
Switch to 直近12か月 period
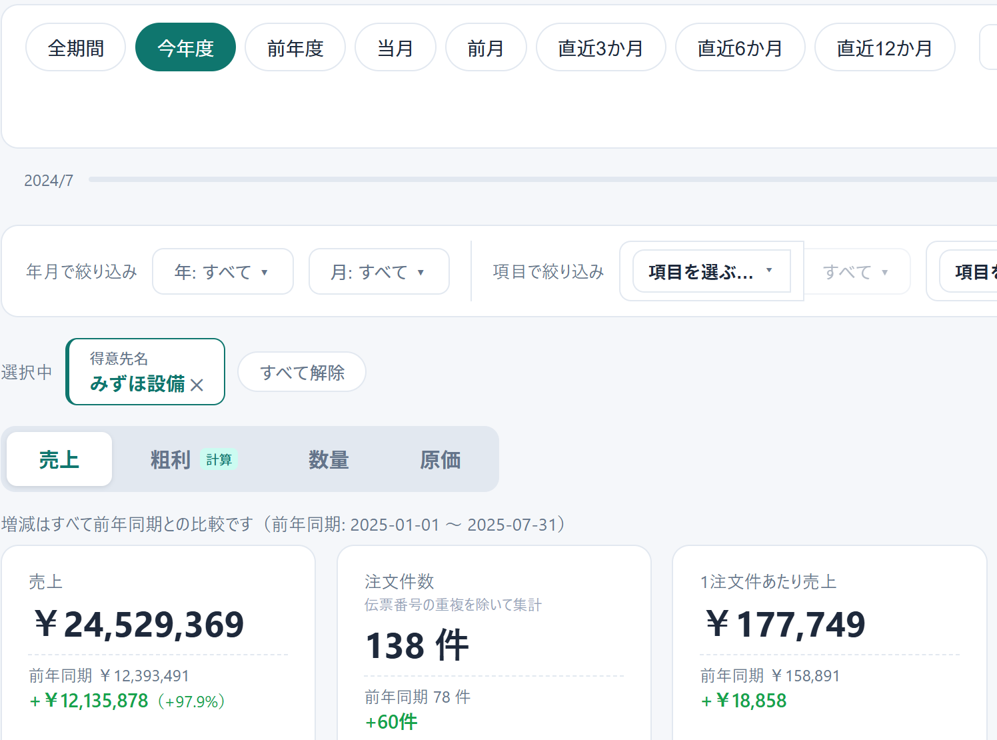[x=885, y=47]
